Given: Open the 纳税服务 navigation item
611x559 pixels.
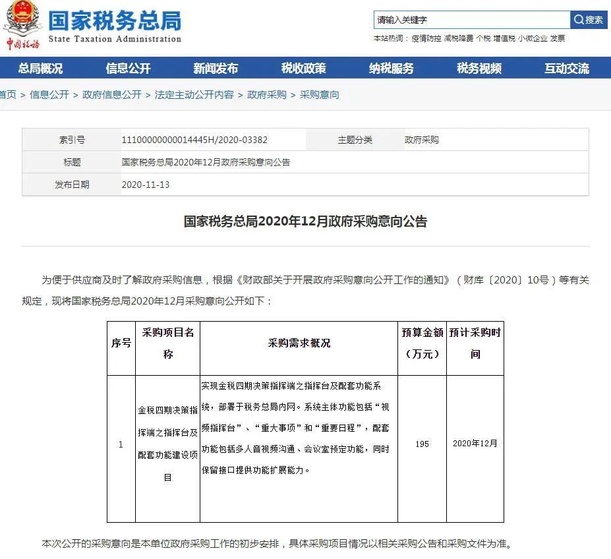Looking at the screenshot, I should [x=392, y=68].
